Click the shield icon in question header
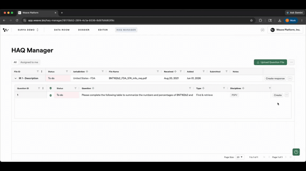 51,88
